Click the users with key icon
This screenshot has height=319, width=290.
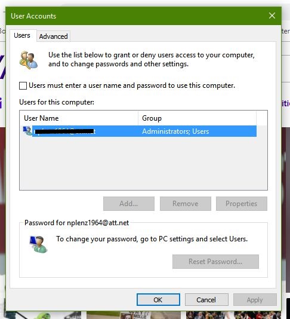coord(29,60)
